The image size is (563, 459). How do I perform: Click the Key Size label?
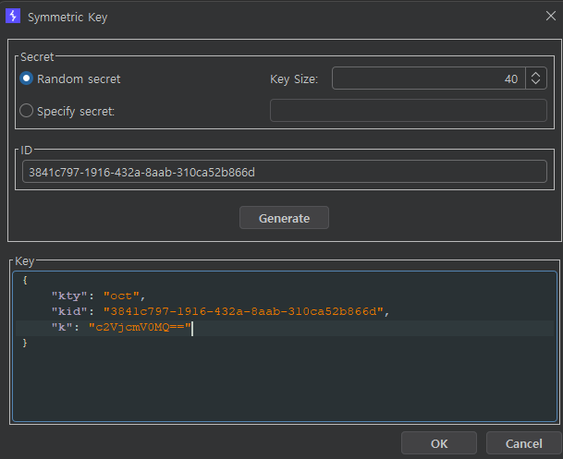tap(293, 79)
